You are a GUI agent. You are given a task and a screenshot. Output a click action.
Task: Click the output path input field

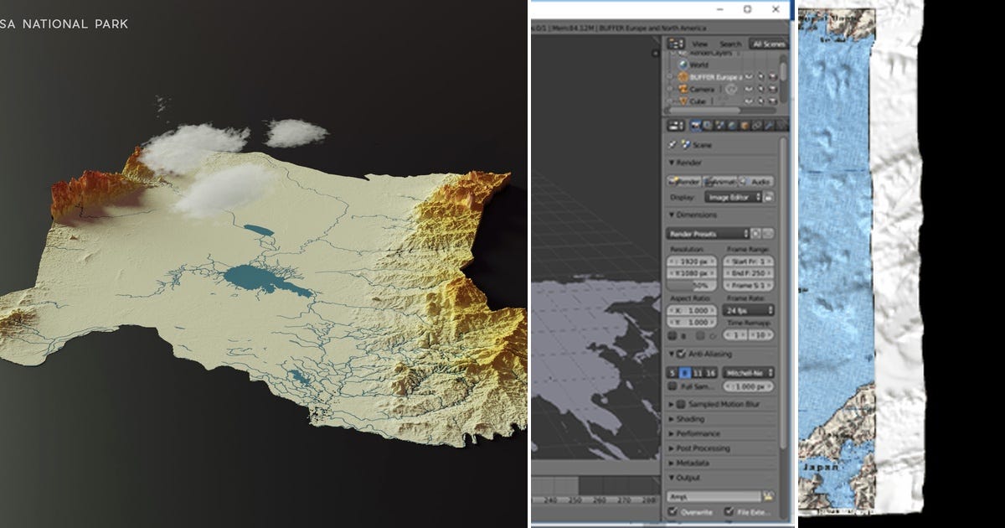[714, 496]
